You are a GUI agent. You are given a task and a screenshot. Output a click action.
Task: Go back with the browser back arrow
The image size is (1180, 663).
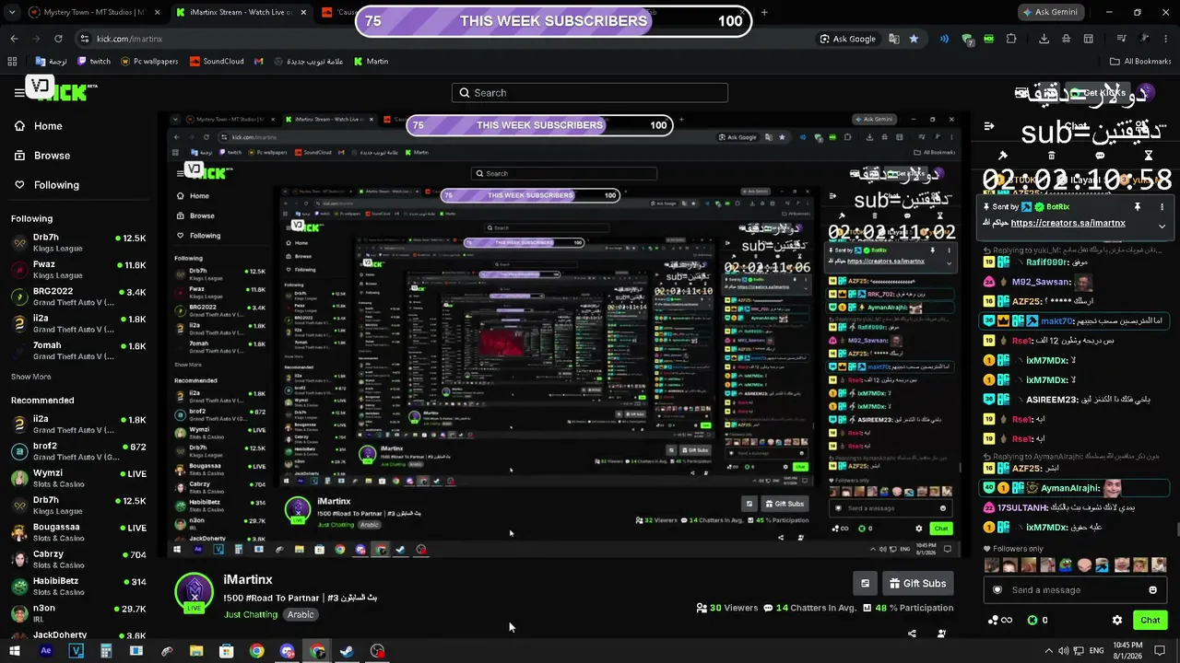(14, 39)
